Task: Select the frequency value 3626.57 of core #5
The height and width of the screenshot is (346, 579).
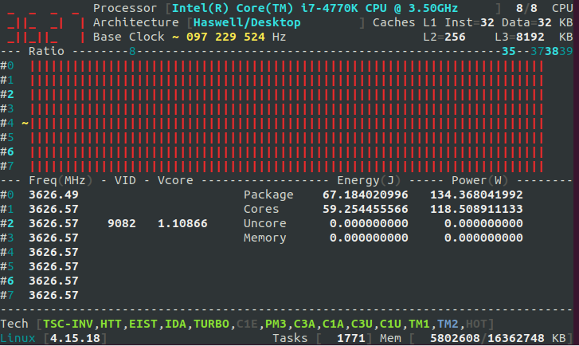Action: (x=53, y=266)
